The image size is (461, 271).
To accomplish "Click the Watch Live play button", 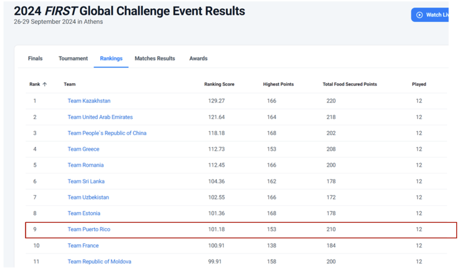I will pos(430,15).
